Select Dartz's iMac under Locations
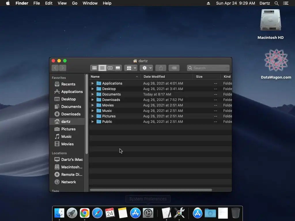295x221 pixels. point(67,159)
